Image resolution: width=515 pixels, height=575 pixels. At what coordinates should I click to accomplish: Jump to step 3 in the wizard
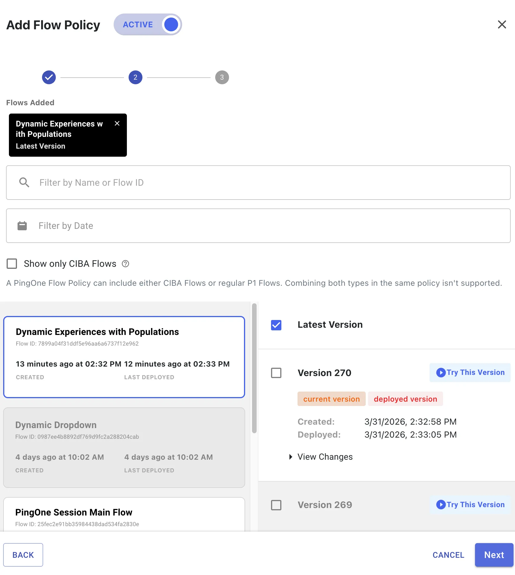(x=222, y=77)
